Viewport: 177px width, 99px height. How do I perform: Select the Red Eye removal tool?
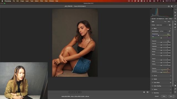click(175, 21)
